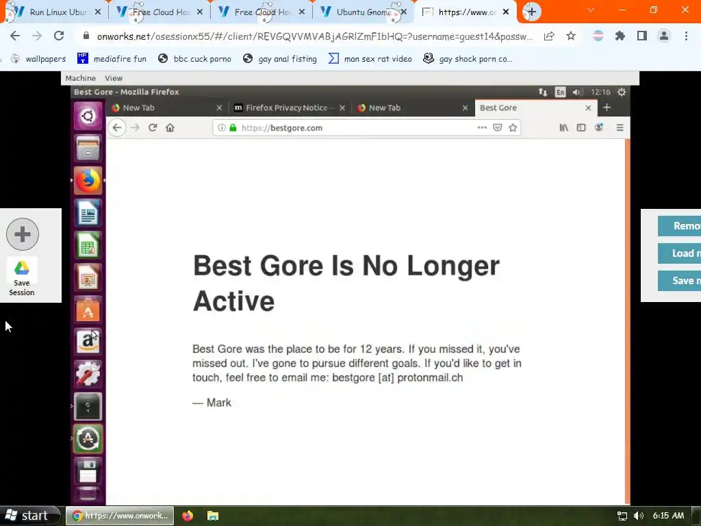
Task: Open Amazon launcher icon
Action: 88,342
